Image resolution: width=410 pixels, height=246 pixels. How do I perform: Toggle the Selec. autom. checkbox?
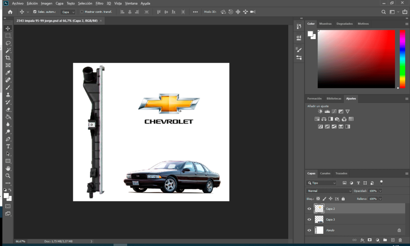click(35, 12)
